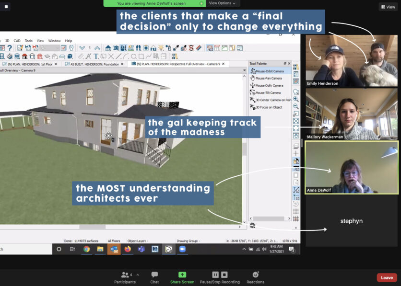
Task: Choose the Mouse-Dolly Camera tool
Action: coord(270,85)
